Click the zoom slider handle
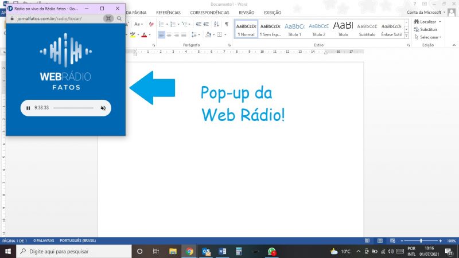459x258 pixels. click(421, 241)
